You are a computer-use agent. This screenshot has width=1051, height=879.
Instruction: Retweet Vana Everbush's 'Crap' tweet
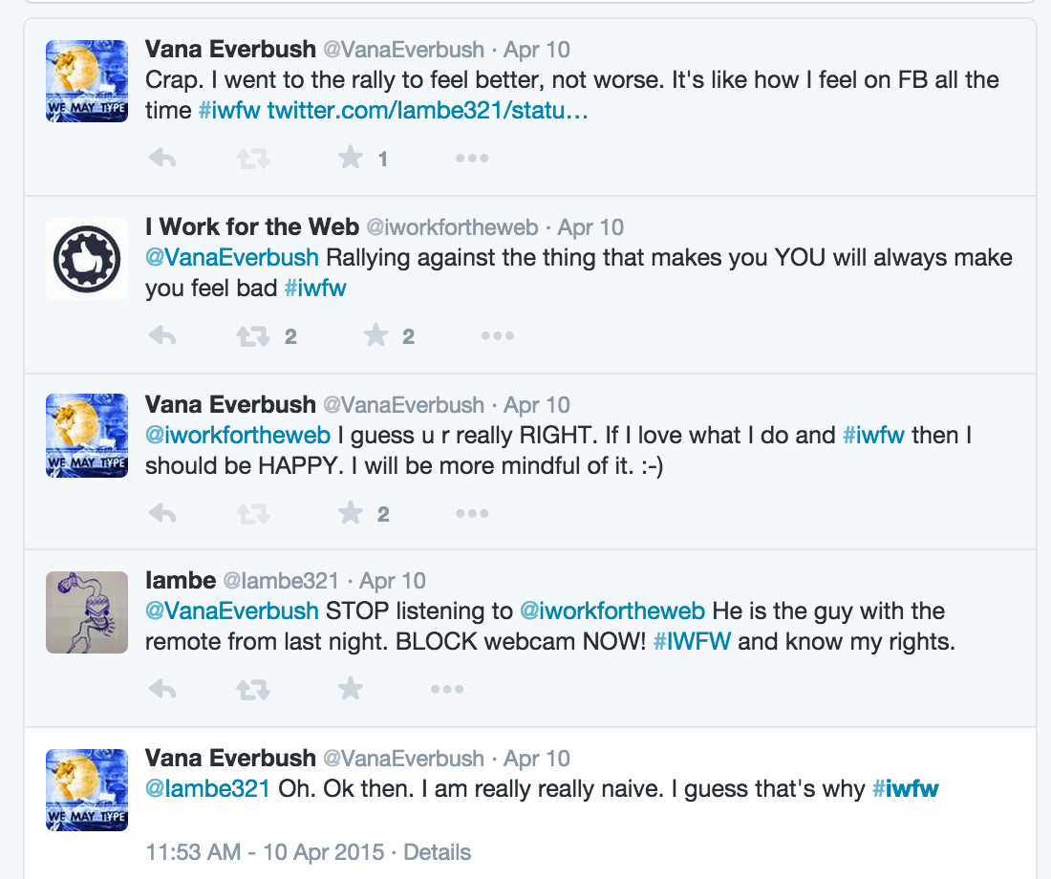pyautogui.click(x=252, y=159)
